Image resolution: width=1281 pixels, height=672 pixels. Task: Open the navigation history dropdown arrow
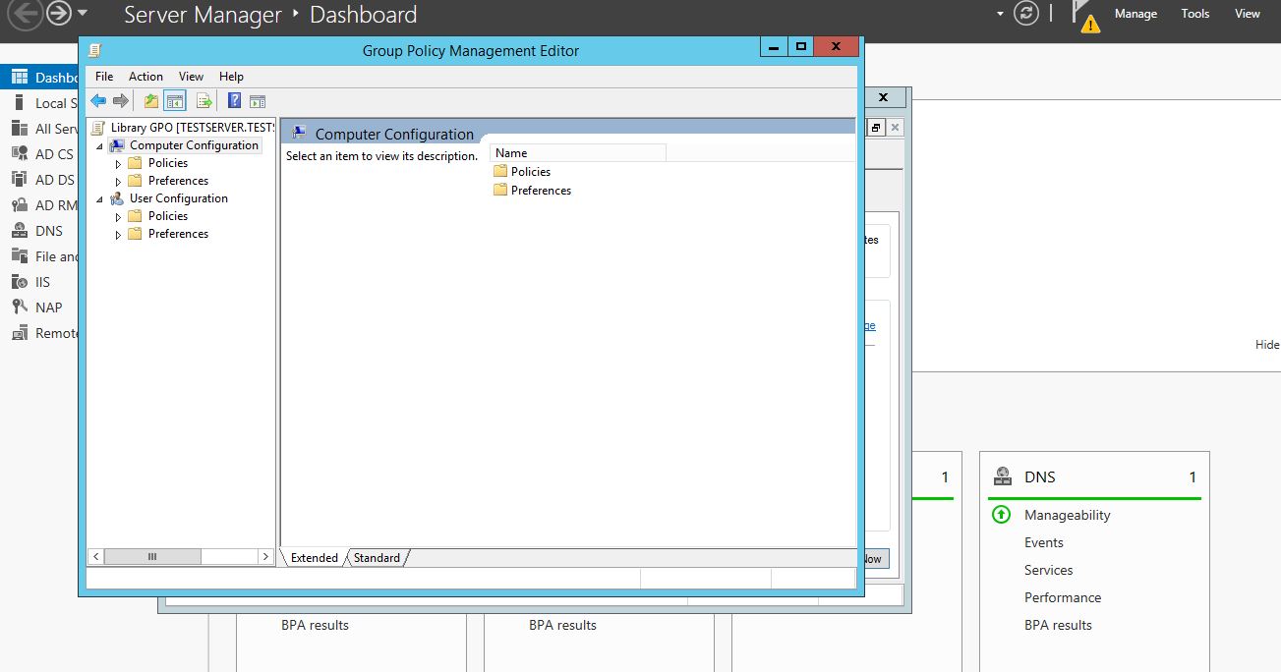click(83, 14)
